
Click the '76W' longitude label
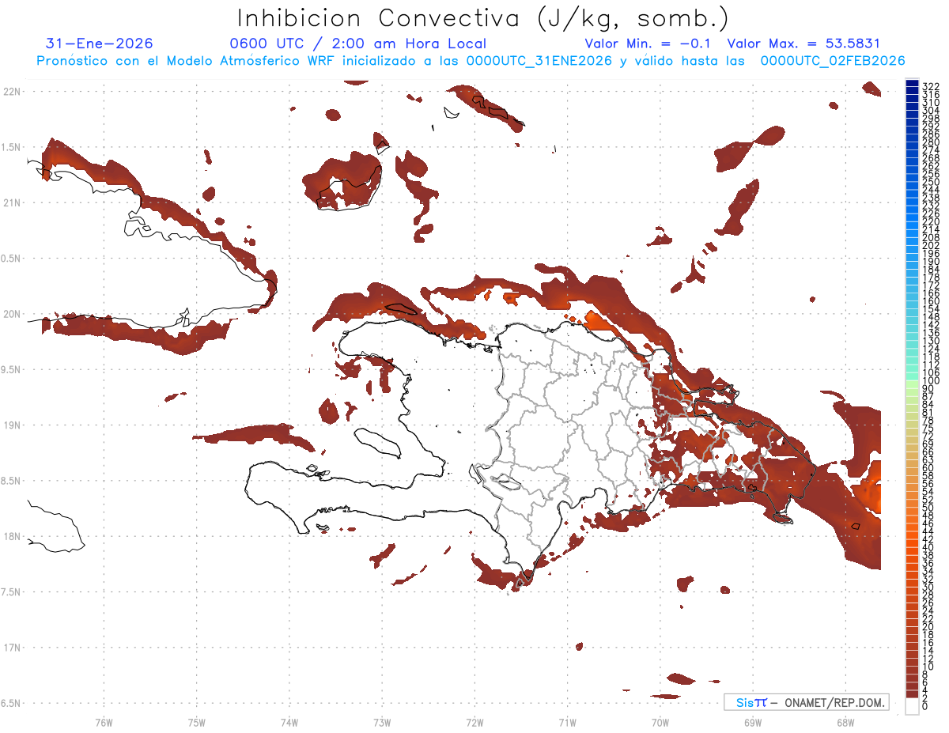104,722
